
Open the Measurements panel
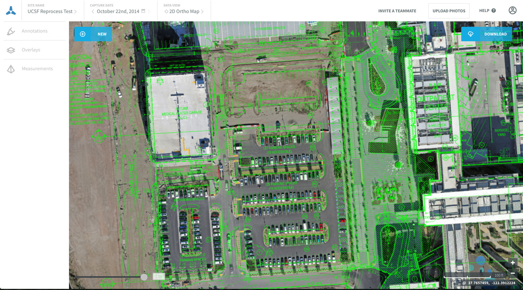click(x=37, y=69)
